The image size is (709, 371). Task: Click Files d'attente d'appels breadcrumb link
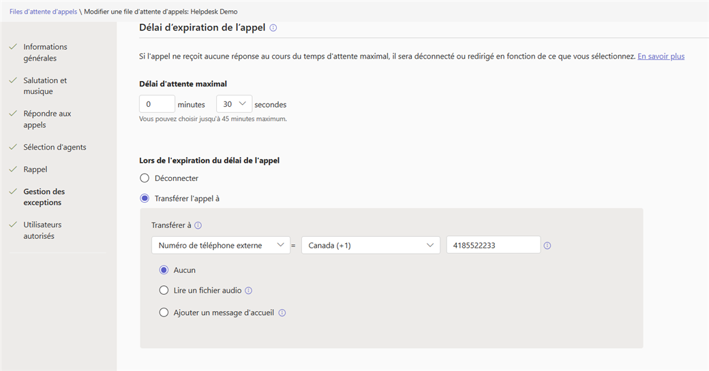(x=44, y=12)
